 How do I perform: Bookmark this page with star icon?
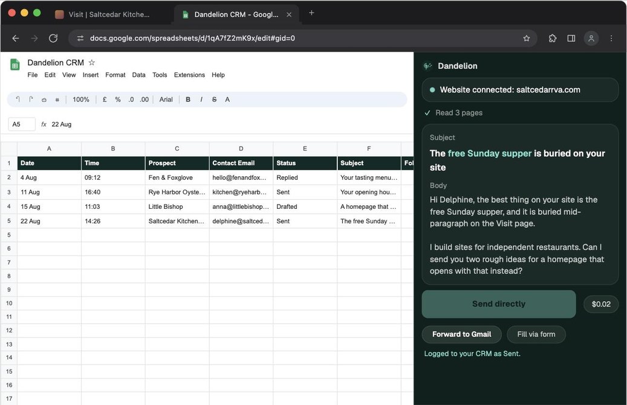click(x=526, y=38)
